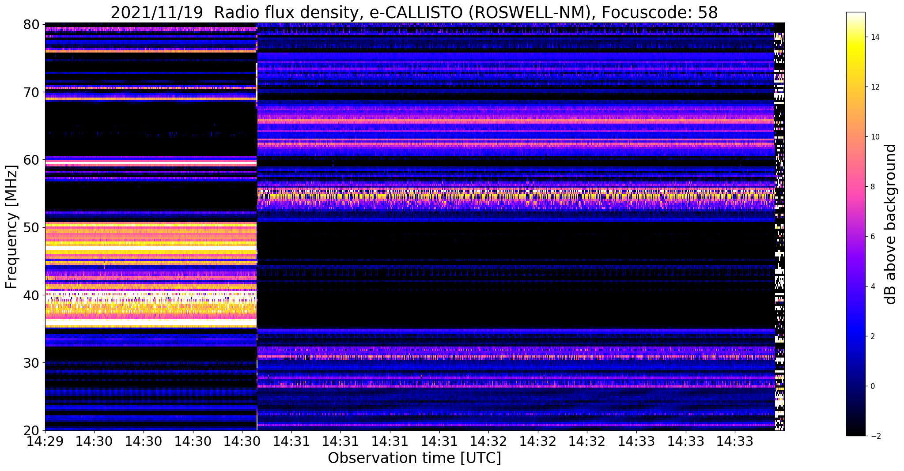
Task: Click the plot title mentioning e-CALLISTO (ROSWELL-NM)
Action: 414,13
